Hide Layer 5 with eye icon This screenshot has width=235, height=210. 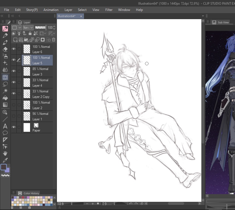click(x=14, y=60)
